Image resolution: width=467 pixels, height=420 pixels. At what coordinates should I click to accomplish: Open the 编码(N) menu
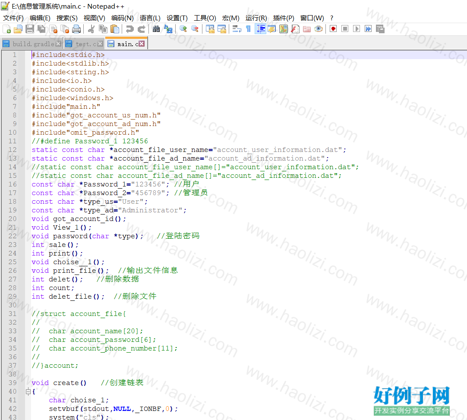(x=123, y=18)
